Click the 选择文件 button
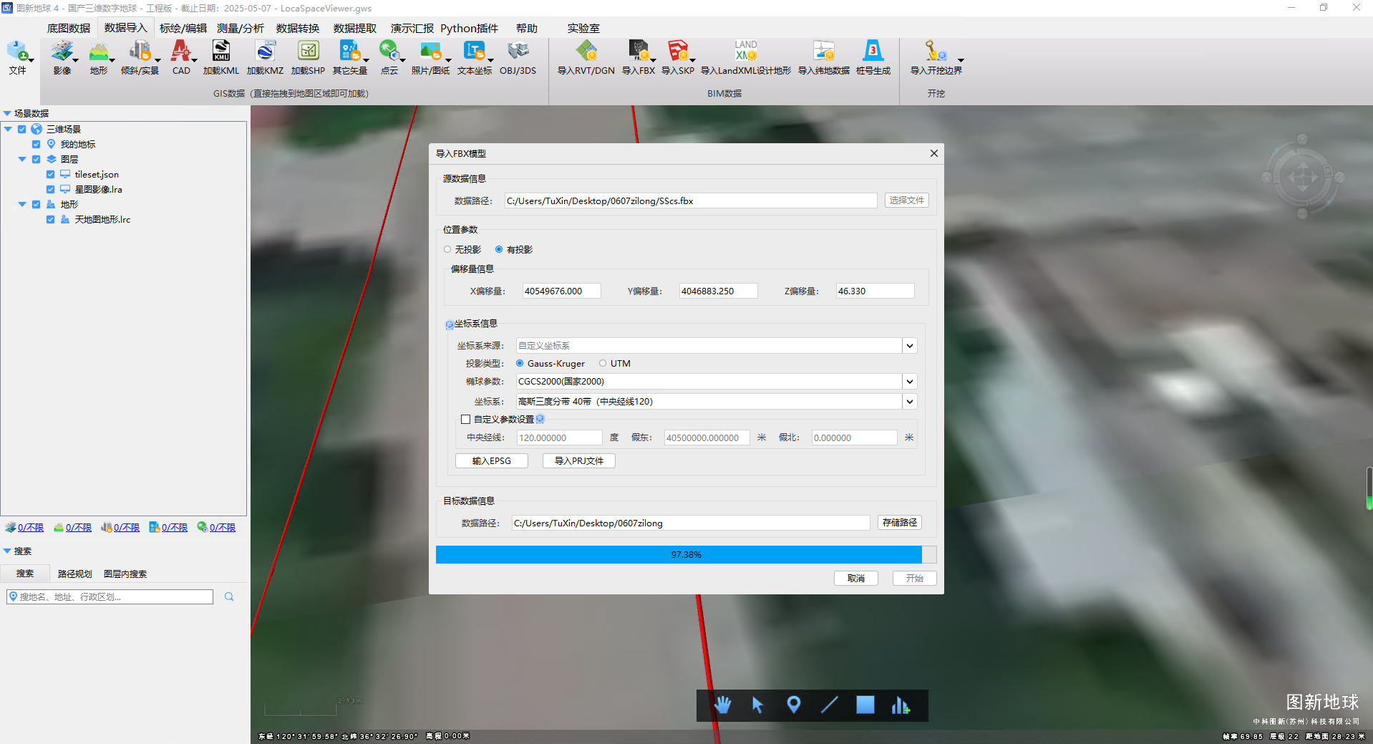 (907, 201)
